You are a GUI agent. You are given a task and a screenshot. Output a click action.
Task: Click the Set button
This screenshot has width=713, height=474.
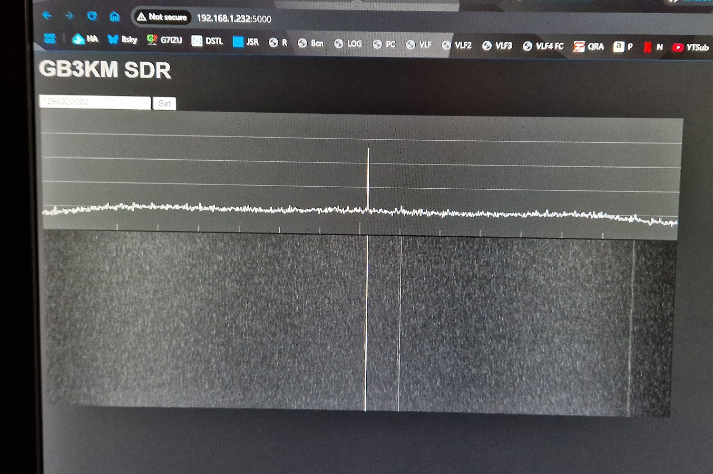[164, 103]
